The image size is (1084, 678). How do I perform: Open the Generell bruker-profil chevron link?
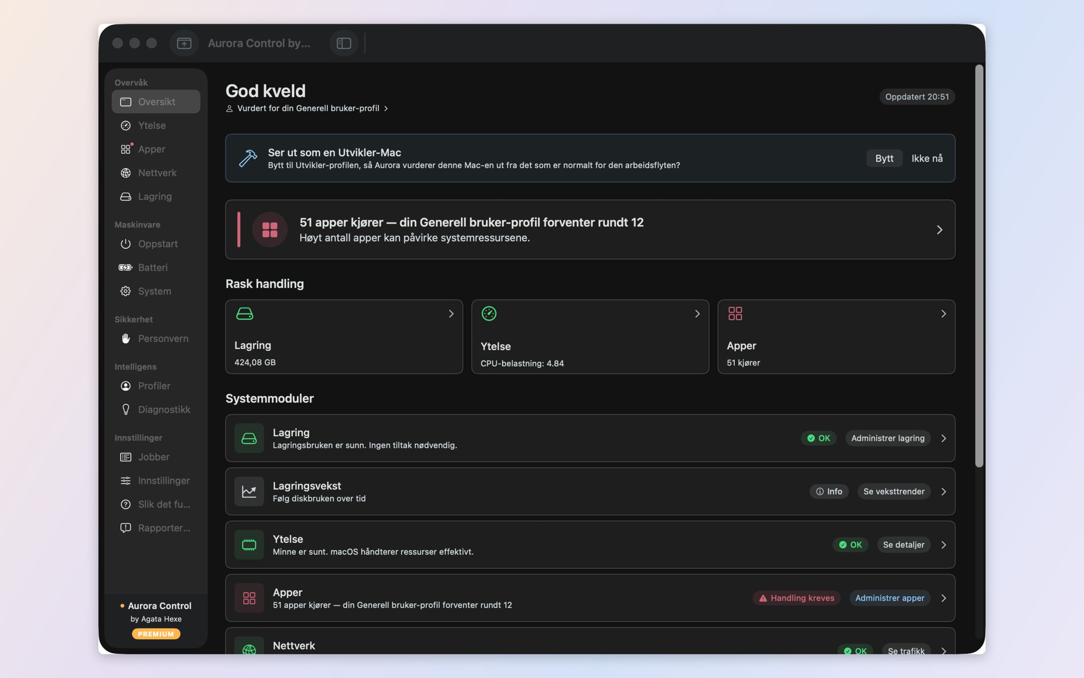[386, 108]
